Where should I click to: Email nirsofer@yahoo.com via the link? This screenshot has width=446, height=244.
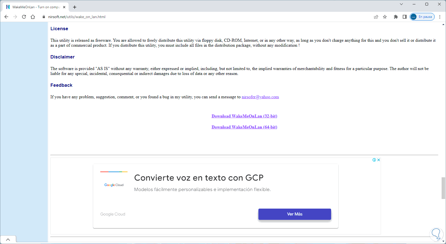point(260,97)
